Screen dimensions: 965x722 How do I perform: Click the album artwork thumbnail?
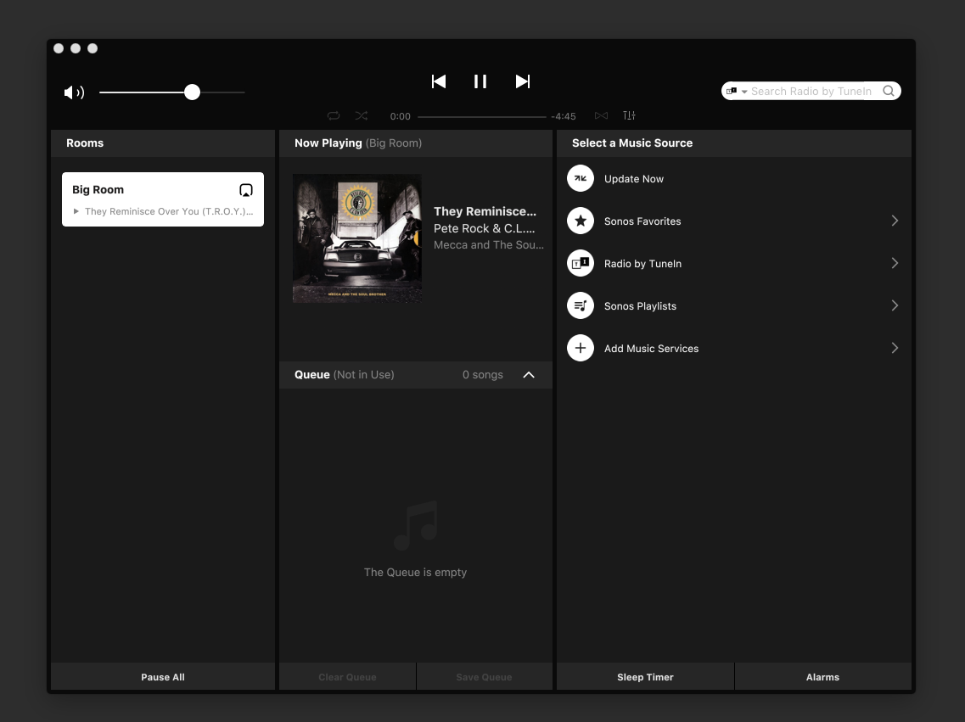357,238
